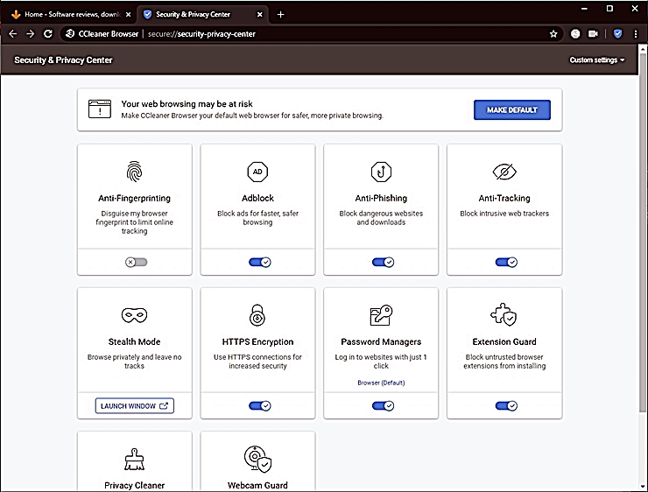648x492 pixels.
Task: Click the Password Managers title text
Action: tap(381, 341)
